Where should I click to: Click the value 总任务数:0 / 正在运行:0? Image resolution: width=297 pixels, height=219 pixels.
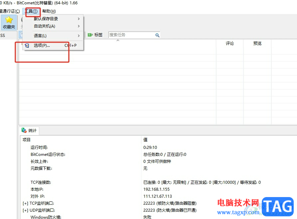pyautogui.click(x=165, y=155)
